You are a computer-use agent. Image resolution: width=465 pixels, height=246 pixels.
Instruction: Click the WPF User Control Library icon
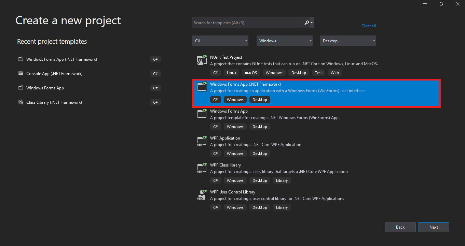[202, 195]
